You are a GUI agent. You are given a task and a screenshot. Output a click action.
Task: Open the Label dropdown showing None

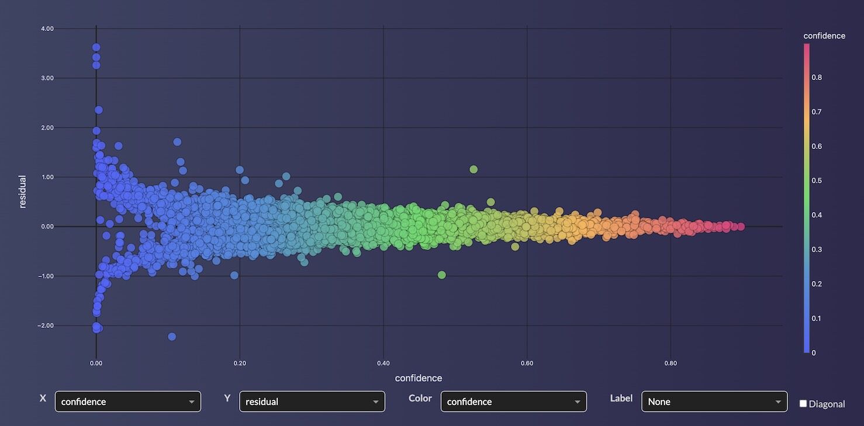pos(714,401)
